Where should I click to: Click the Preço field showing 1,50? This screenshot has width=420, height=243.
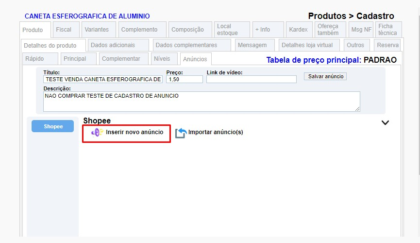[x=185, y=79]
